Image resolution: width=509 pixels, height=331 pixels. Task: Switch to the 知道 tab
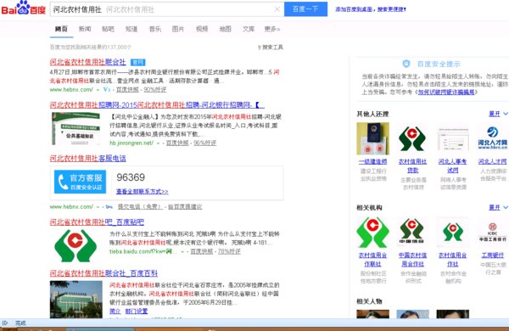pos(131,29)
